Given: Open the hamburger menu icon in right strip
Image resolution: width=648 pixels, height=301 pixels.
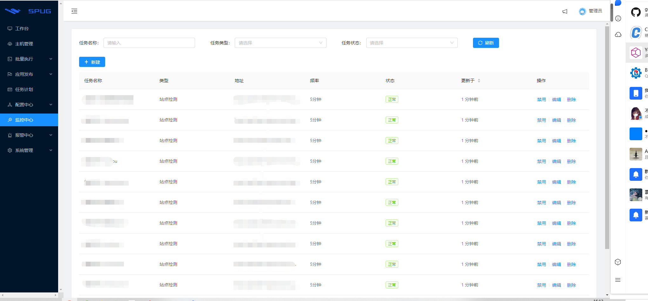Looking at the screenshot, I should pyautogui.click(x=618, y=280).
